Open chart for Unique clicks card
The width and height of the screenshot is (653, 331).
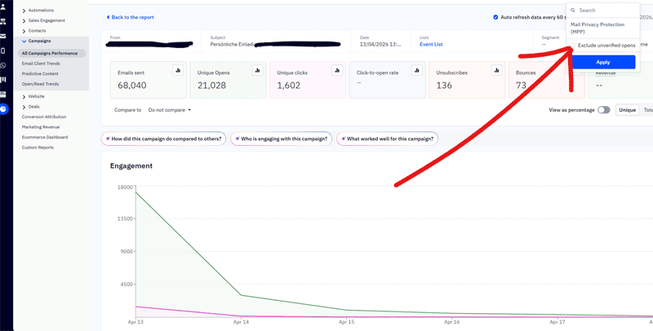click(337, 70)
